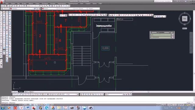Select the Pan realtime tool
Image resolution: width=195 pixels, height=110 pixels.
click(40, 6)
